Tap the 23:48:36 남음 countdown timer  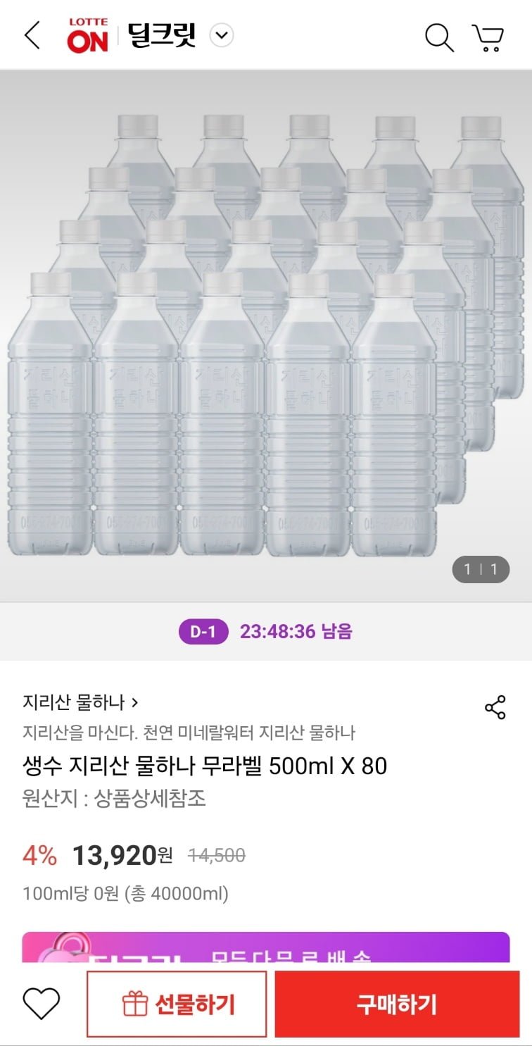(296, 631)
